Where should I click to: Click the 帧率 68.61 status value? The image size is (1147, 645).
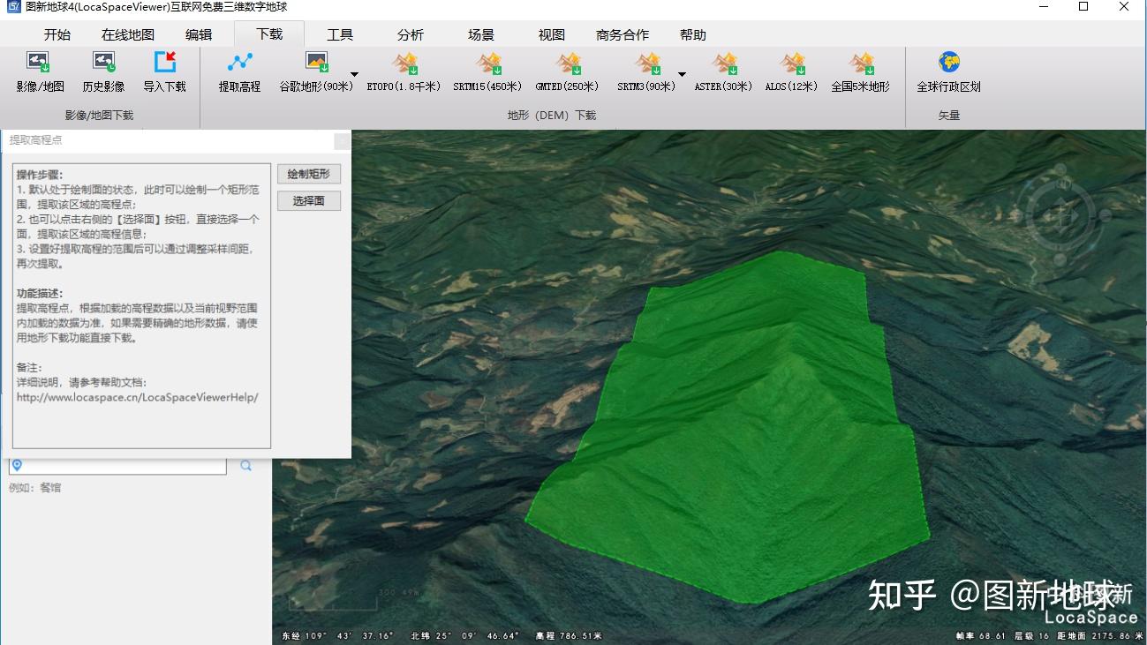coord(981,635)
